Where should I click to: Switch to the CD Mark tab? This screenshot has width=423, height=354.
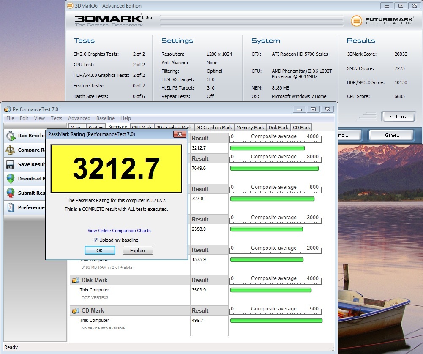coord(301,128)
